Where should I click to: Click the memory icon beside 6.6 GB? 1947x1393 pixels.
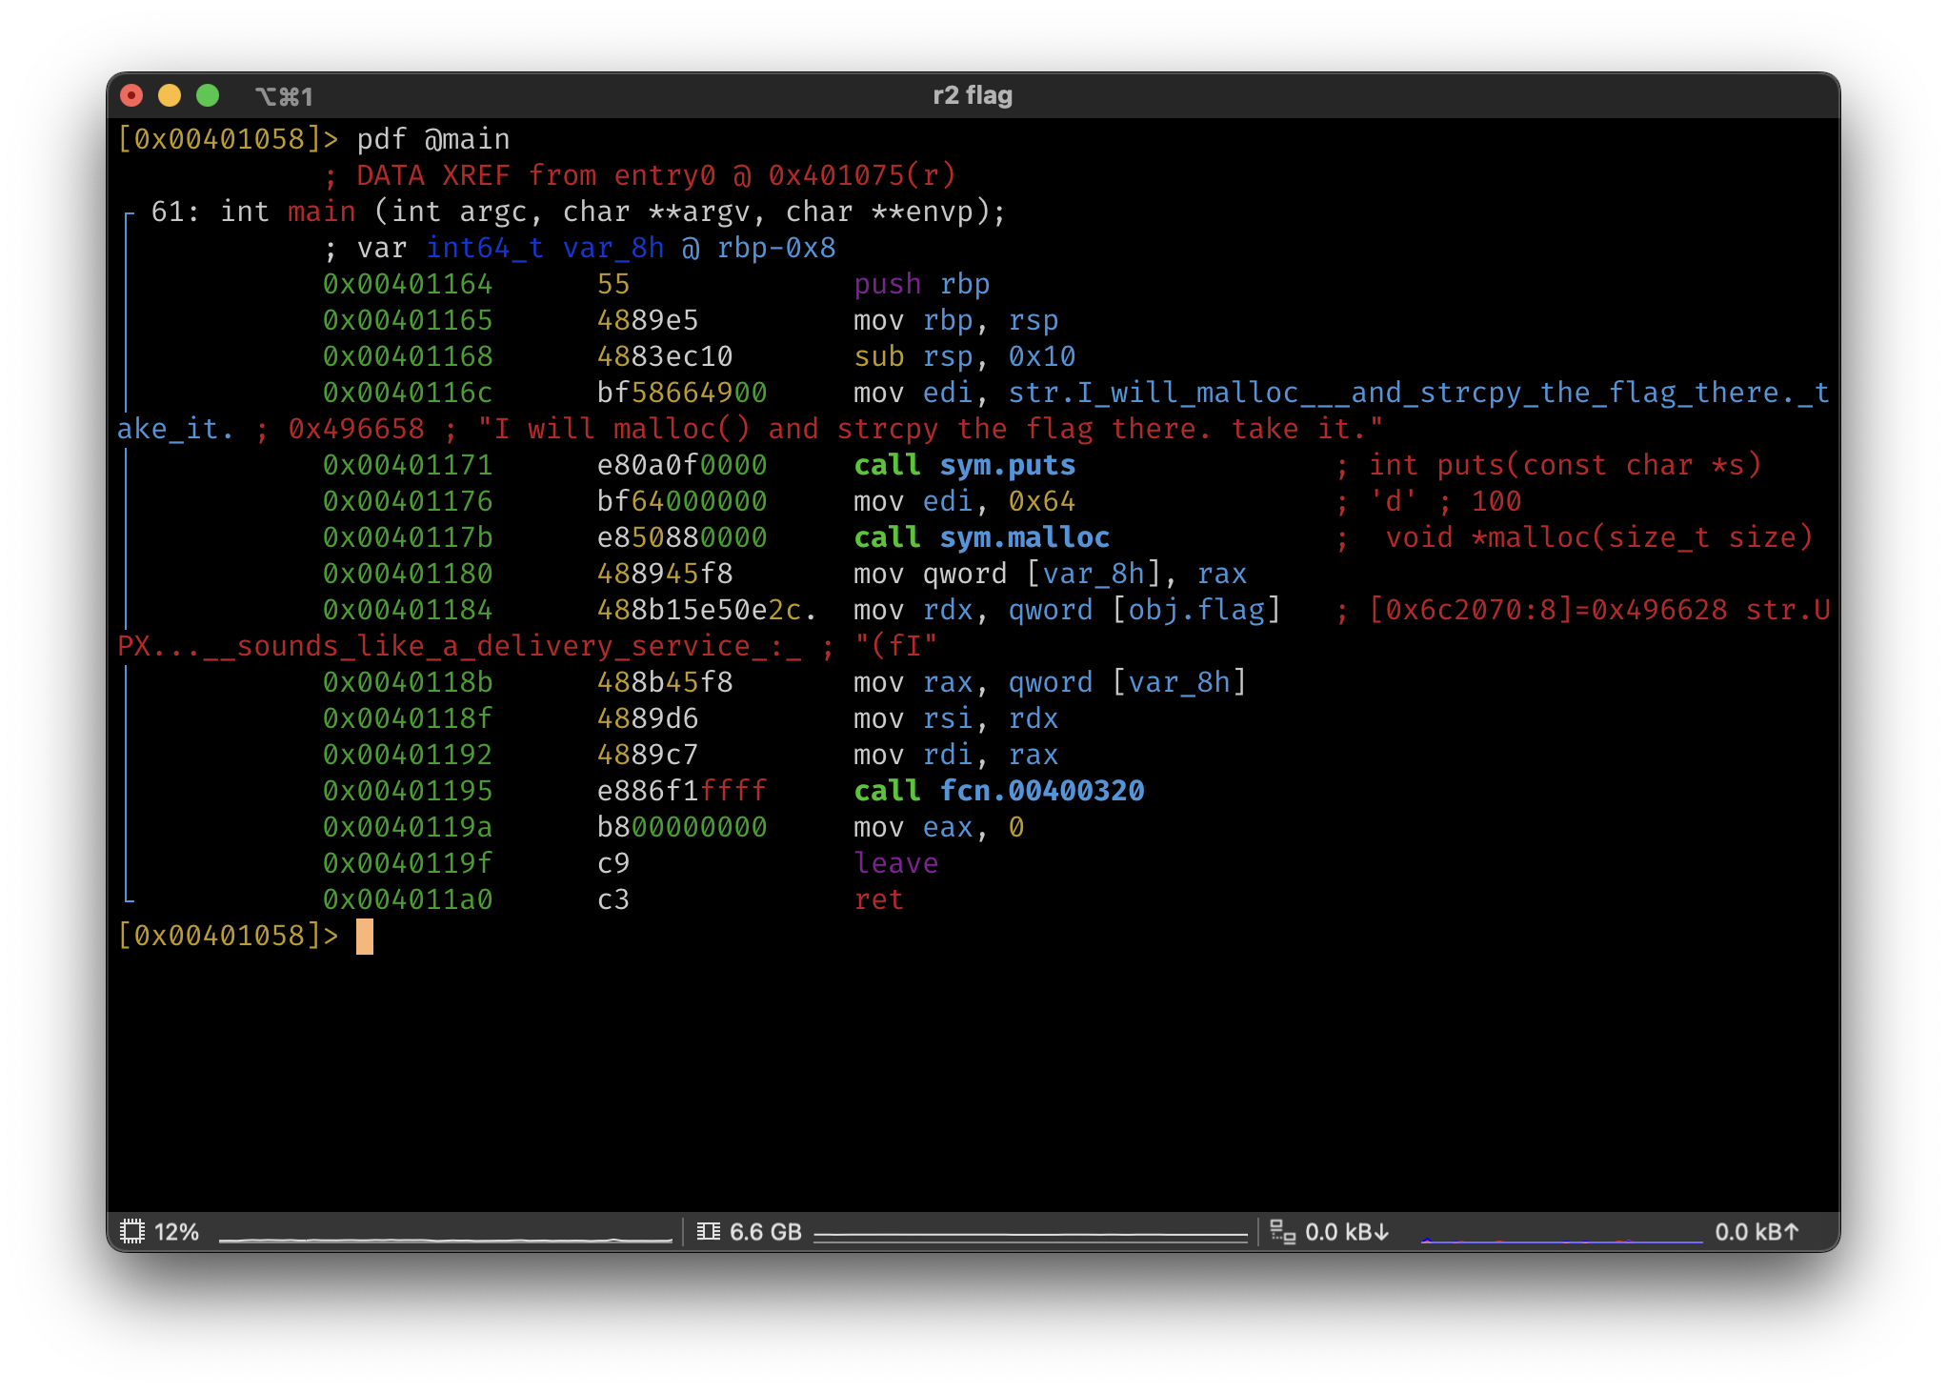708,1231
